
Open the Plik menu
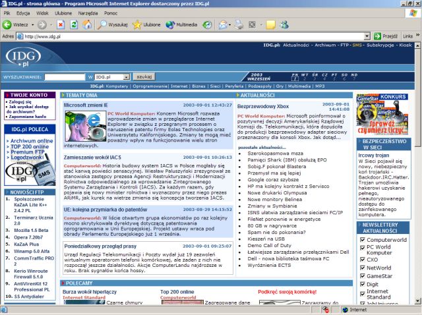[7, 13]
